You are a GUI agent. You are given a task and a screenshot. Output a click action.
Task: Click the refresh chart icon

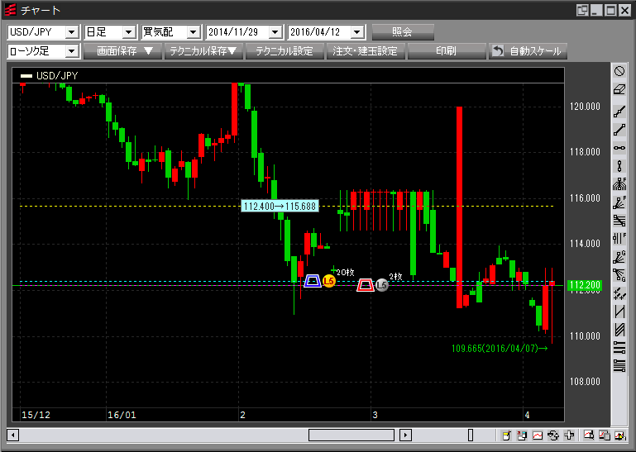(553, 435)
